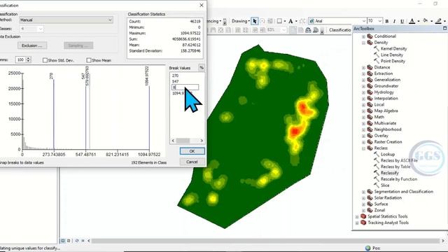Select the Interpolation toolset
Screen dimensions: 448x252
point(386,98)
